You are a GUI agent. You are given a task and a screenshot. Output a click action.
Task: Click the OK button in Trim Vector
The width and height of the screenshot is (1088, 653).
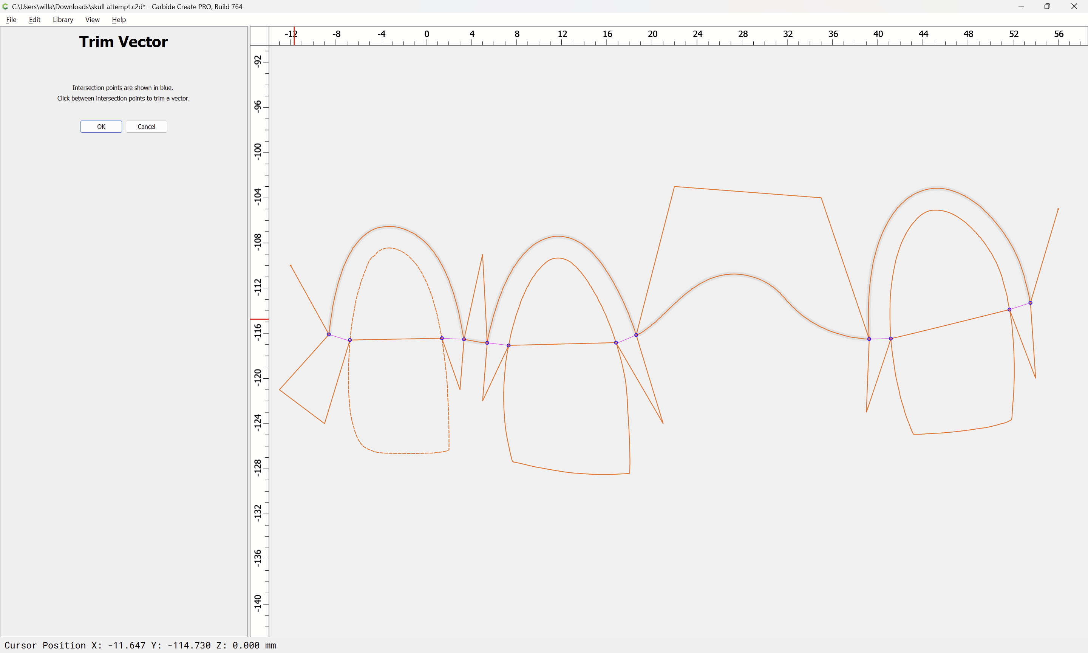(101, 127)
